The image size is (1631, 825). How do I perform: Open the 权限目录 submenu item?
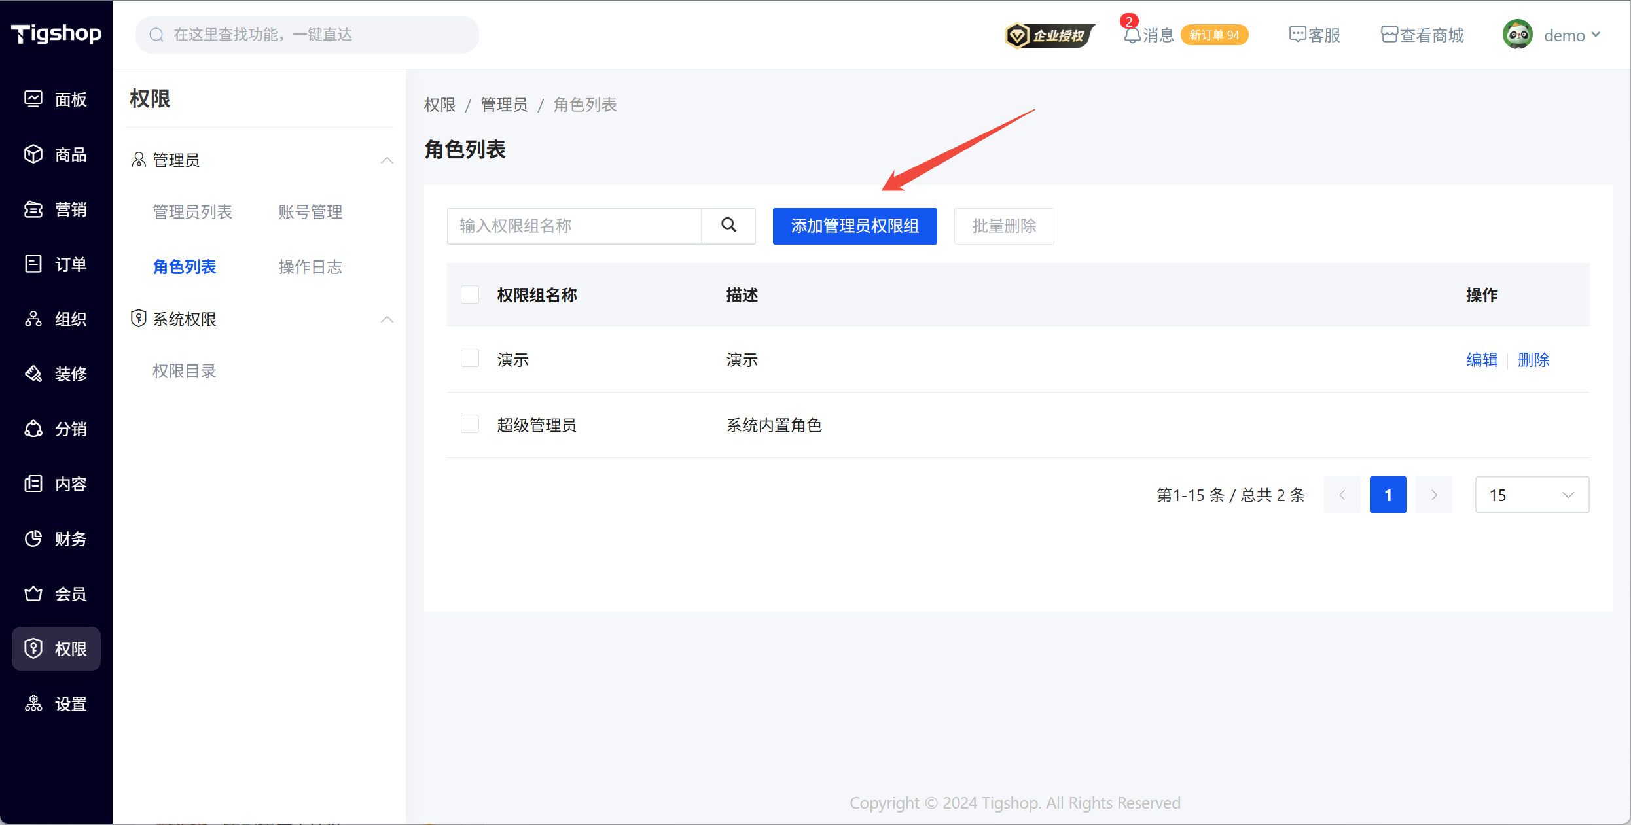185,371
